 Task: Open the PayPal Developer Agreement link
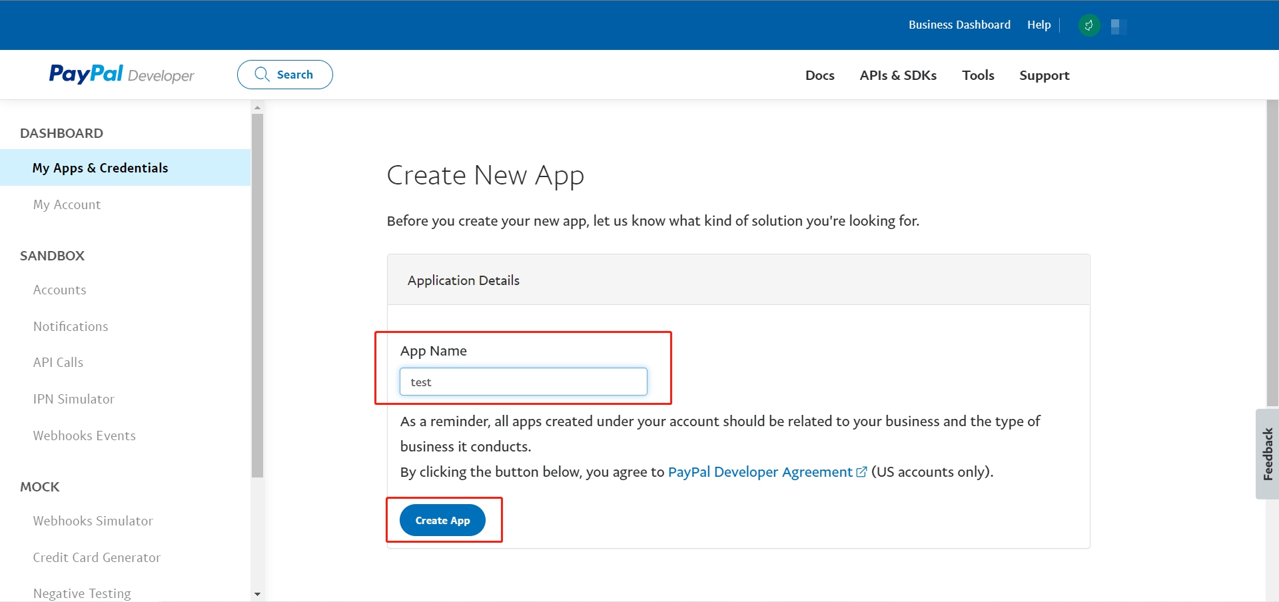click(x=760, y=471)
